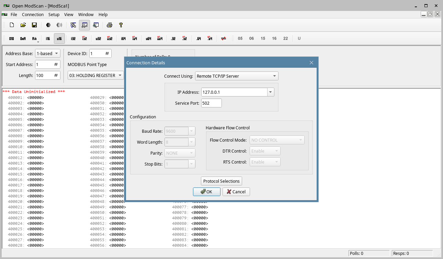
Task: Click OK in Connection Details
Action: coord(207,192)
